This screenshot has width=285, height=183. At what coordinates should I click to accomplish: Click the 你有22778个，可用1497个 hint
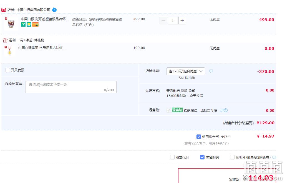click(x=206, y=143)
